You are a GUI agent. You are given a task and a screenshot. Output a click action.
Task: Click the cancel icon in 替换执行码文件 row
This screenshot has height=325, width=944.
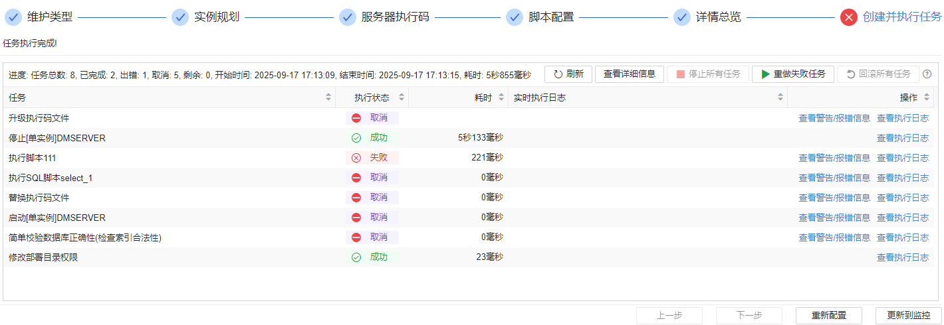(x=356, y=198)
